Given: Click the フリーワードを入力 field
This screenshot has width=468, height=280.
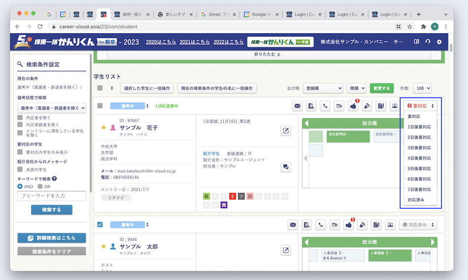Looking at the screenshot, I should tap(52, 196).
